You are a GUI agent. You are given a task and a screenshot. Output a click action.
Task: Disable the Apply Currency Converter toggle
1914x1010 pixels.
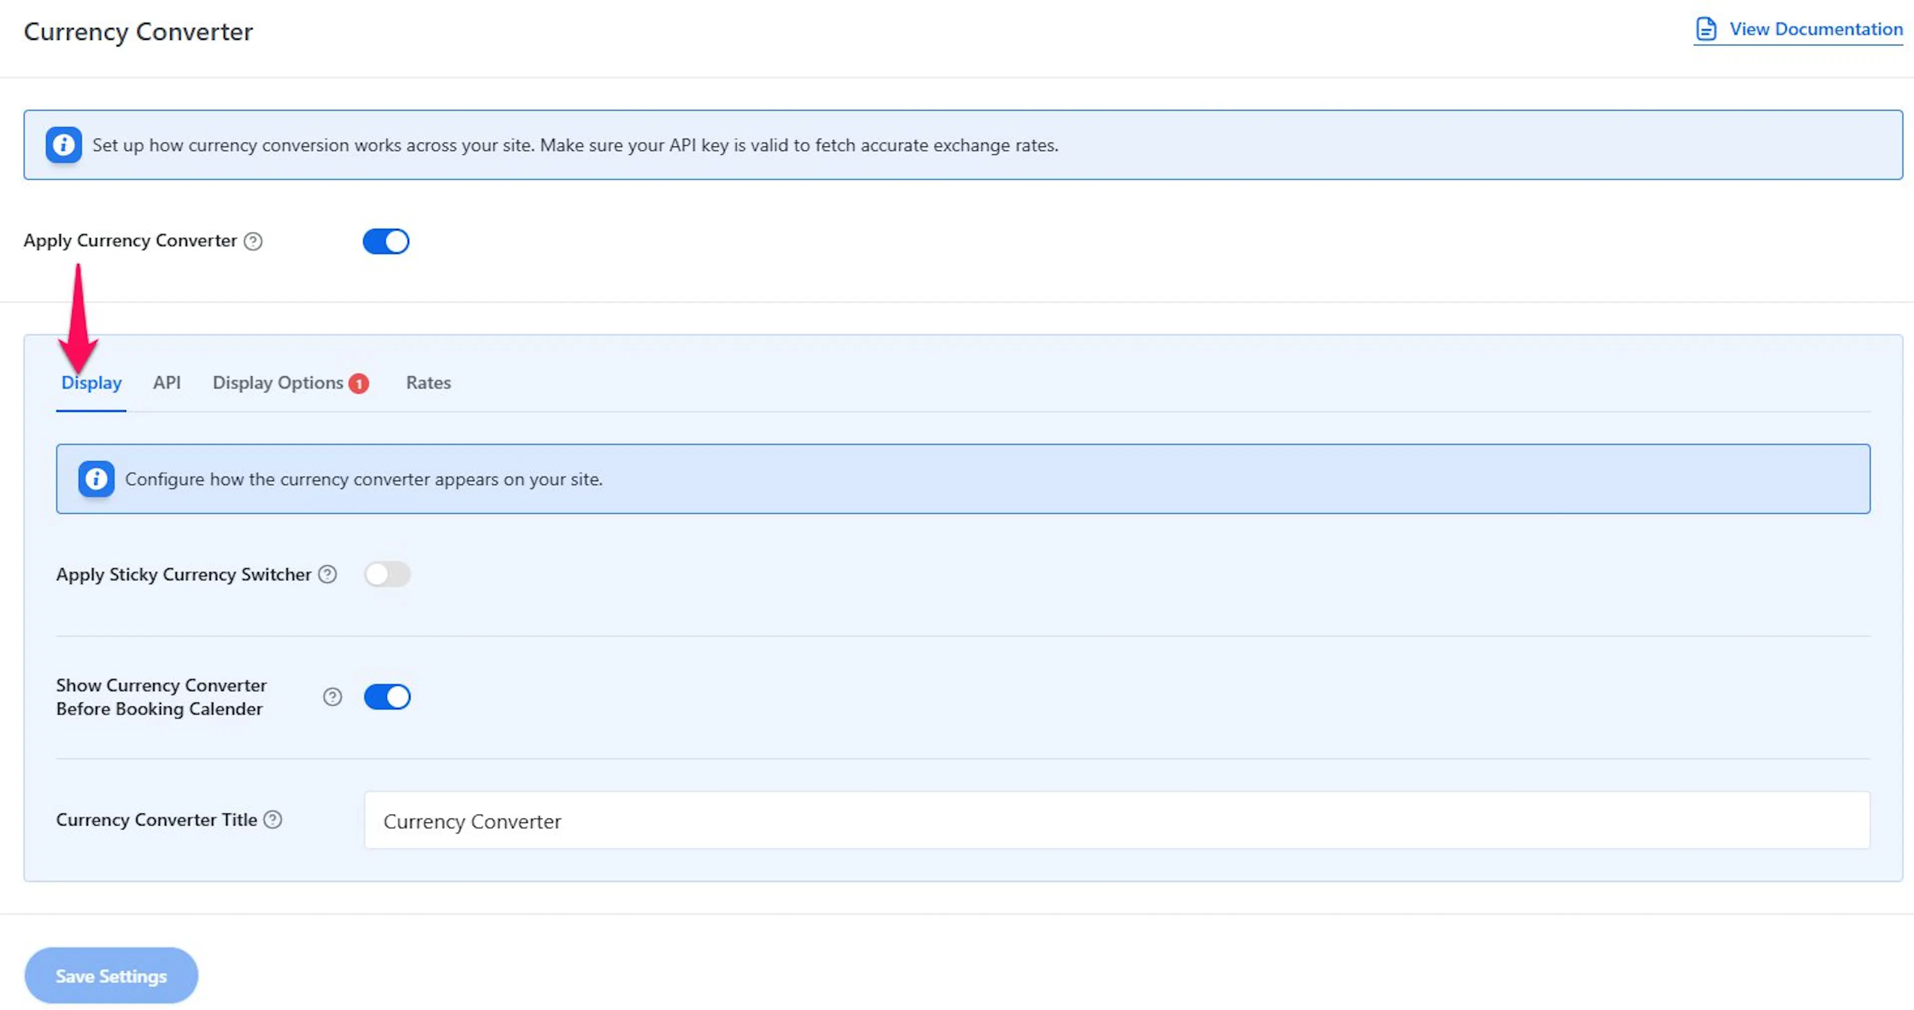pos(386,241)
